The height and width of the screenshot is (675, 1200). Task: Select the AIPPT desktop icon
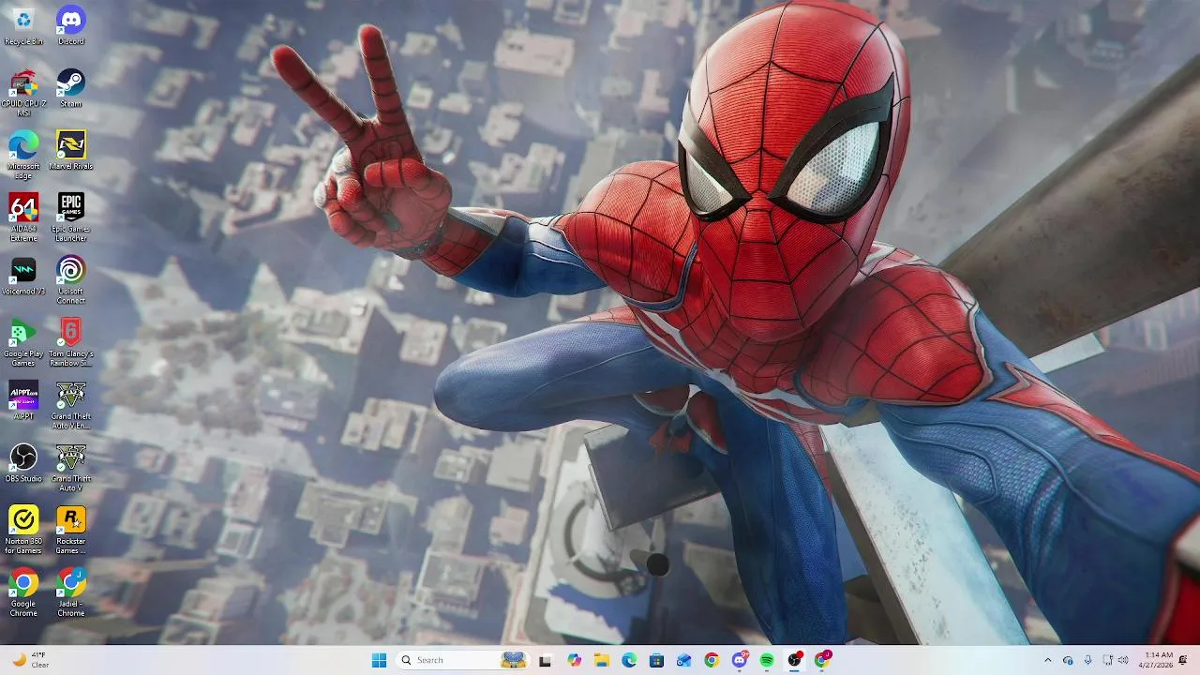23,401
